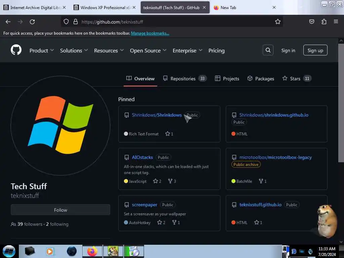Image resolution: width=344 pixels, height=258 pixels.
Task: Click the forward navigation arrow
Action: pos(20,22)
